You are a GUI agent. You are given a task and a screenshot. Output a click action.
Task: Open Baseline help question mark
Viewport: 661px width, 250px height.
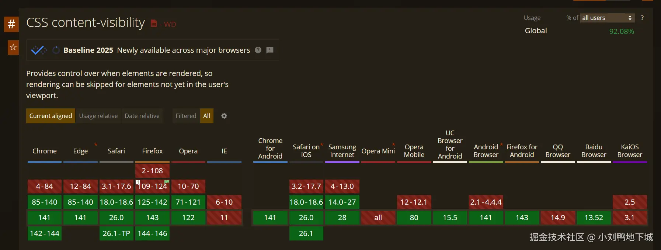pos(258,50)
